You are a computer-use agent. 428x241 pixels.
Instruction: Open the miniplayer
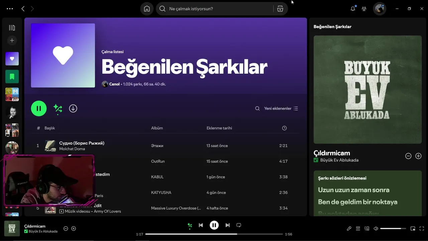pos(413,229)
